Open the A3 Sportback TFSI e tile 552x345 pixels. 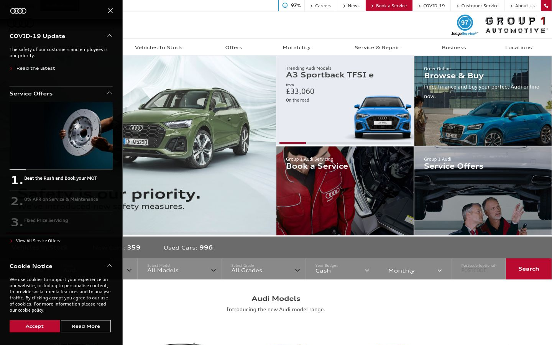[345, 100]
